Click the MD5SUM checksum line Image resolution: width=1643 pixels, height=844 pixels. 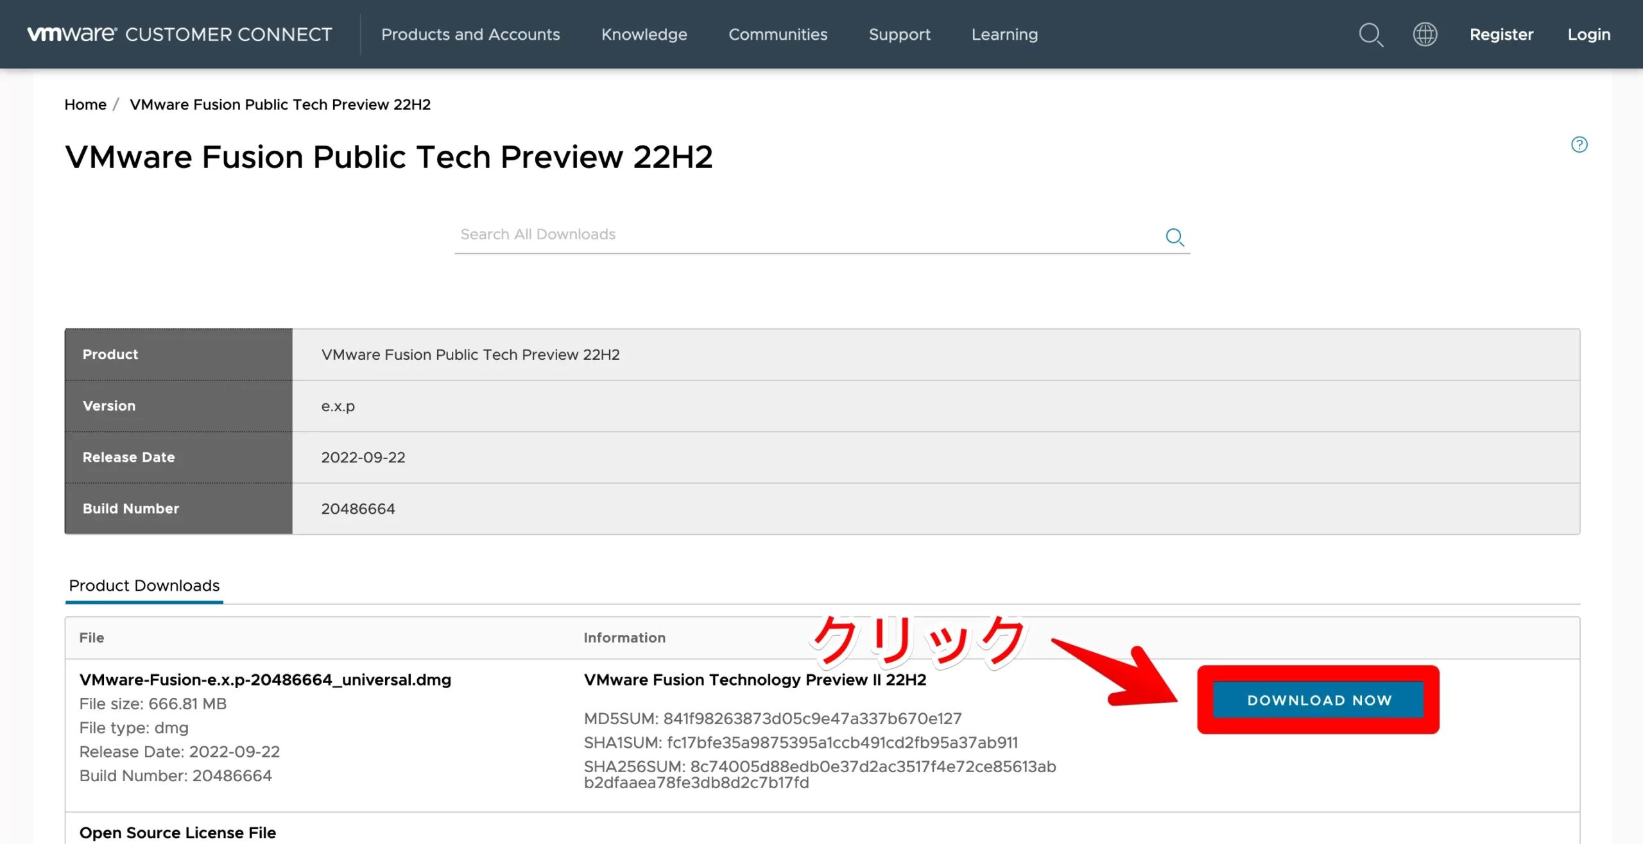(773, 718)
